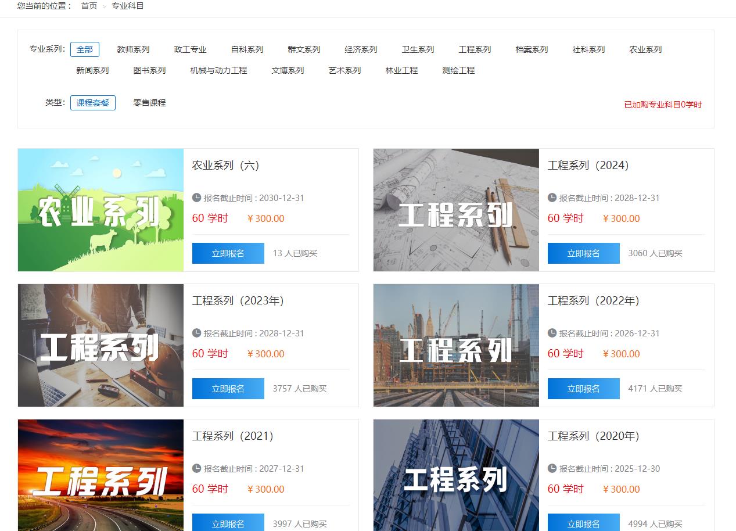Click the clock icon on 工程系列（2024）card
The image size is (736, 531).
552,198
